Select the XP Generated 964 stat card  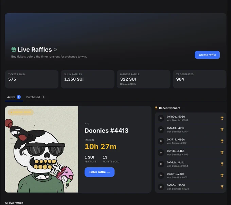[199, 79]
